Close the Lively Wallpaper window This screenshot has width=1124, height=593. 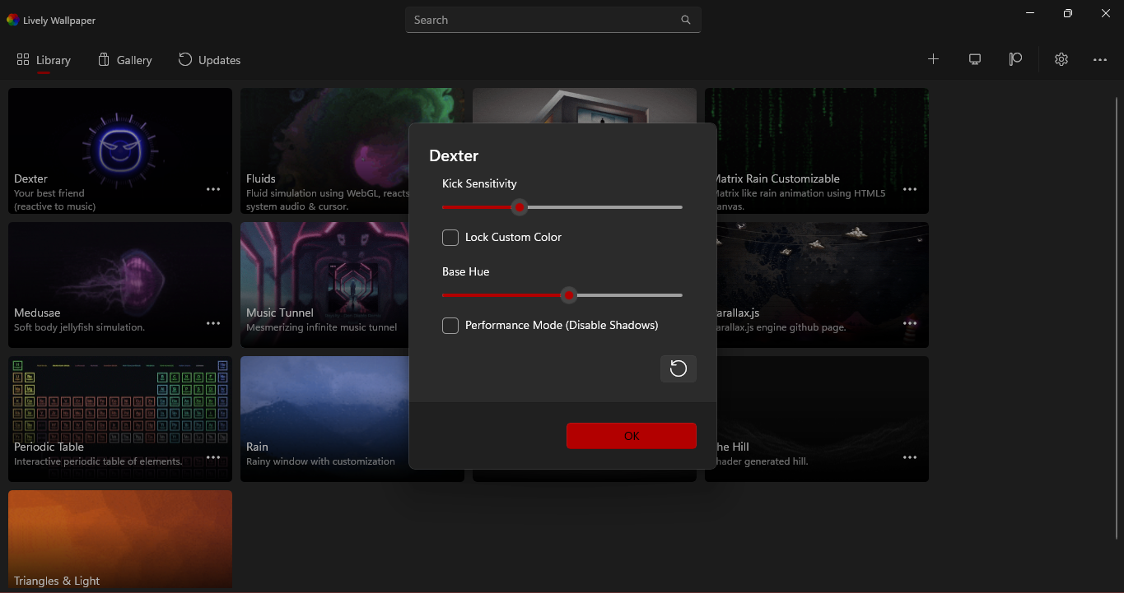pyautogui.click(x=1106, y=13)
